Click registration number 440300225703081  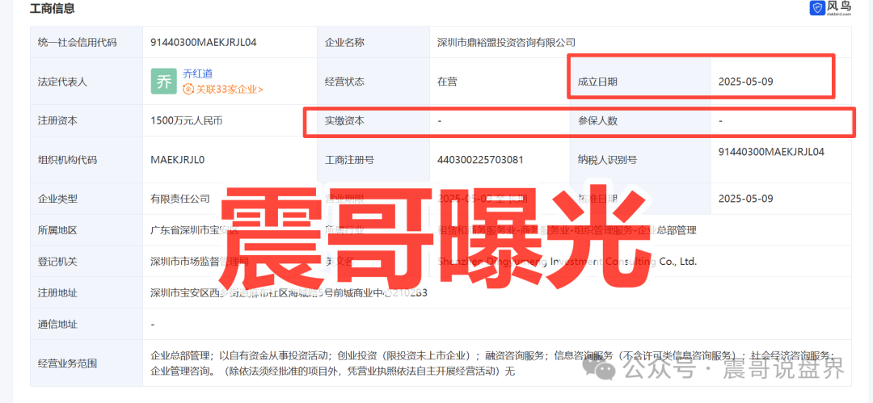click(x=480, y=160)
